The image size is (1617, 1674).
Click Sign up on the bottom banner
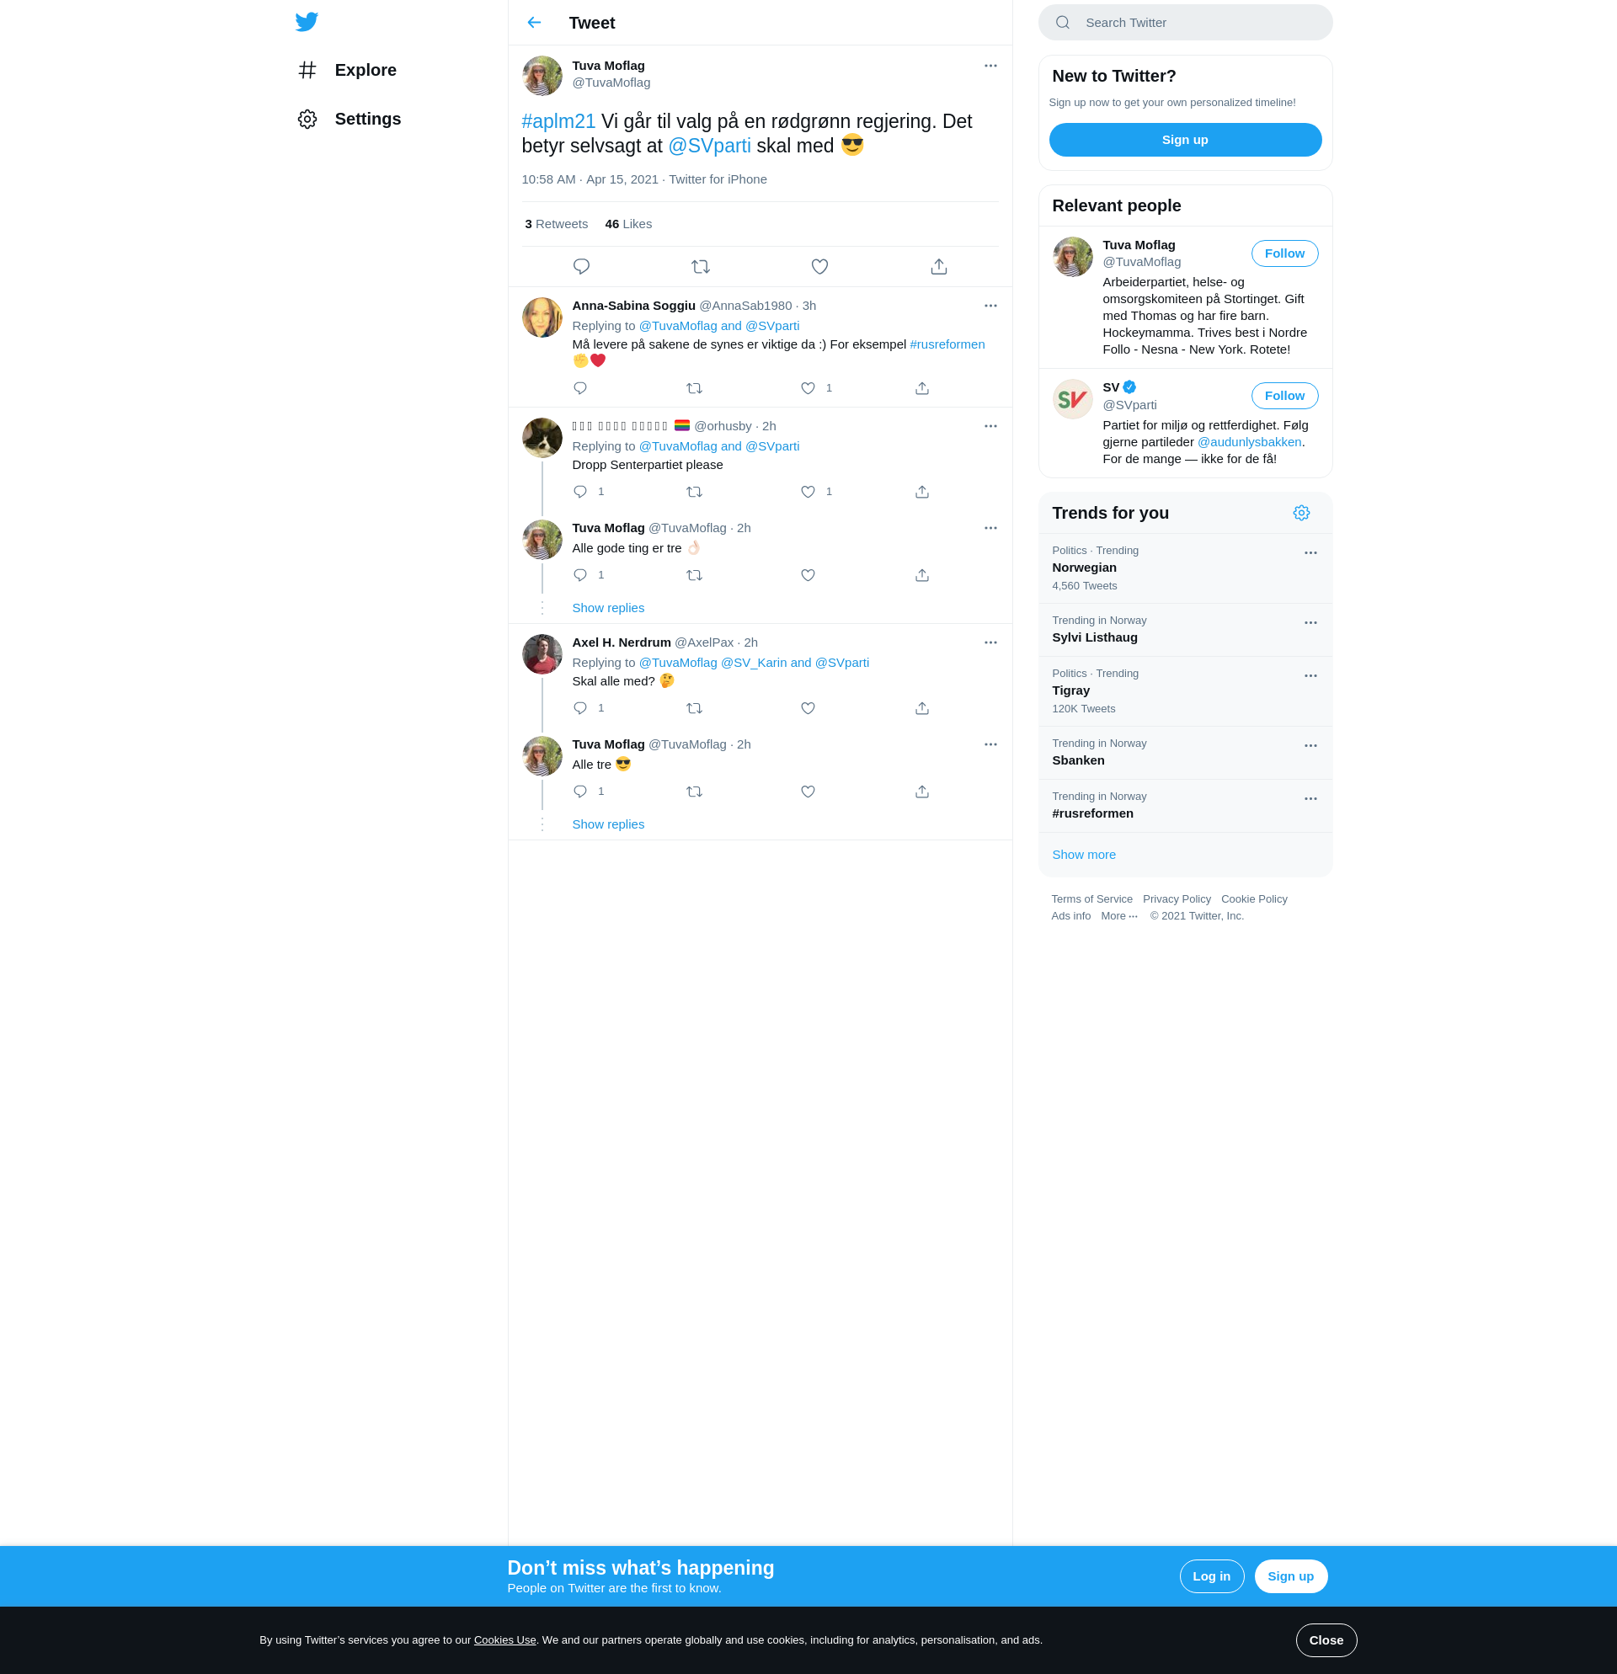[1290, 1576]
